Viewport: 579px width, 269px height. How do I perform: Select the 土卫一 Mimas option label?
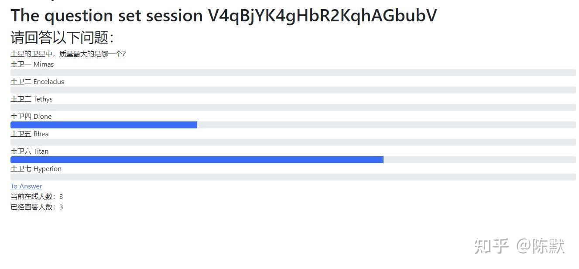(32, 64)
